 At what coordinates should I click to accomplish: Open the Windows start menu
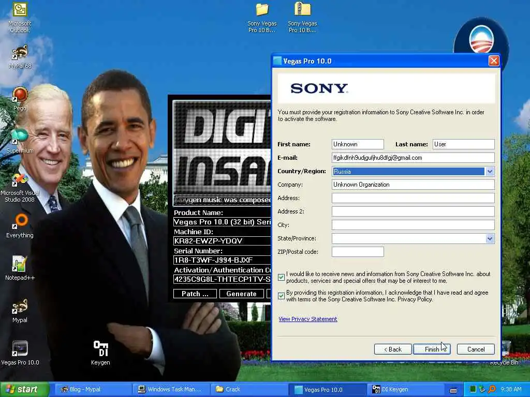click(24, 389)
